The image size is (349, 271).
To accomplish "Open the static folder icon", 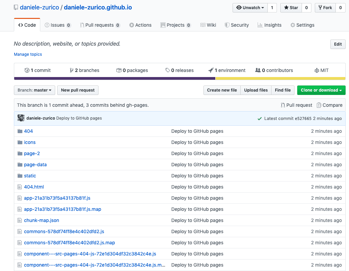I will click(20, 176).
